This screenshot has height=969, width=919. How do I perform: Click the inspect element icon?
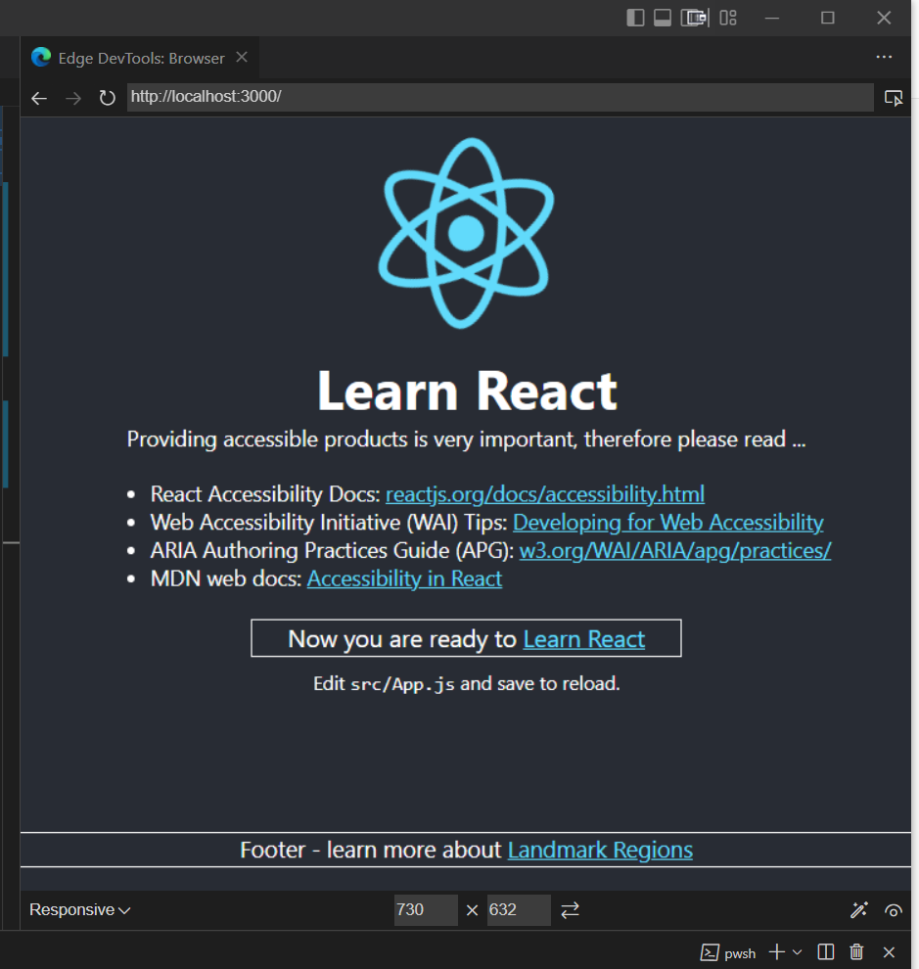[893, 98]
